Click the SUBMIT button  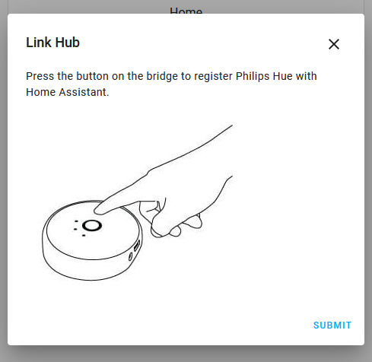[x=332, y=325]
